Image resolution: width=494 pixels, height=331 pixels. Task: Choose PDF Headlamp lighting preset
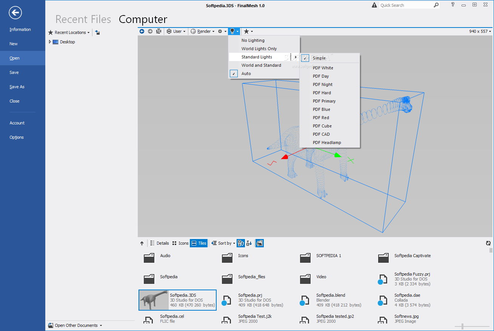tap(330, 143)
